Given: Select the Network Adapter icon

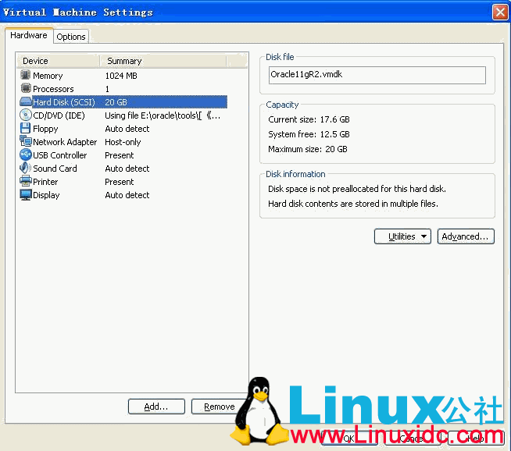Looking at the screenshot, I should [x=26, y=142].
